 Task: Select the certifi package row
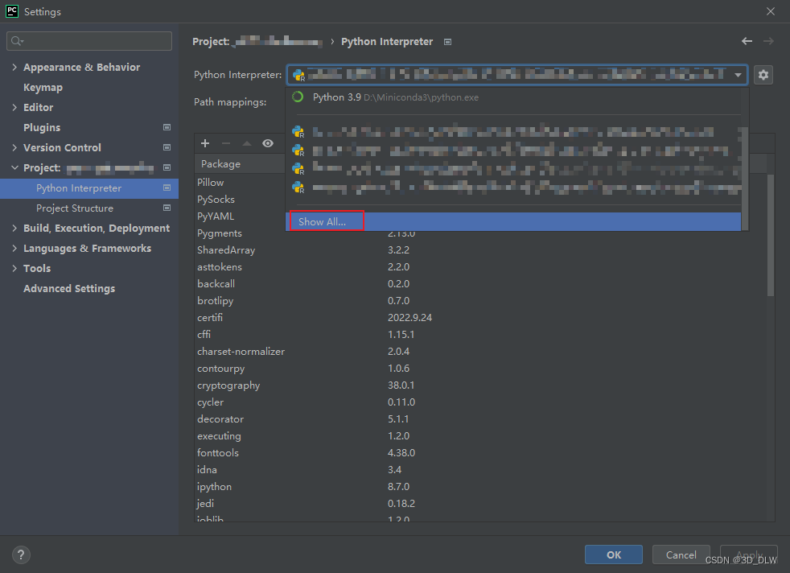tap(480, 318)
